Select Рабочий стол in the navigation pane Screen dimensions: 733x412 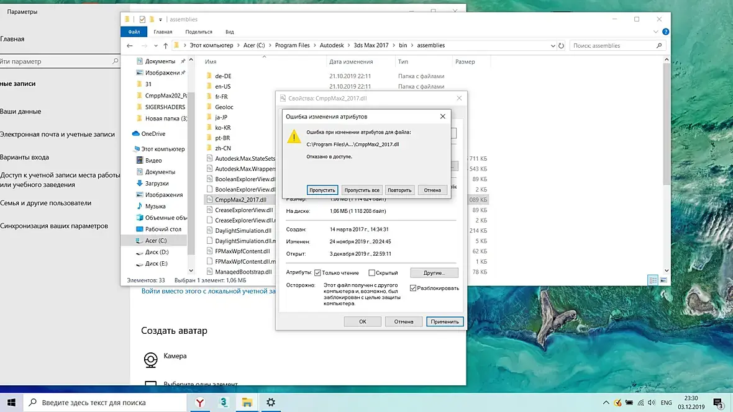tap(163, 230)
